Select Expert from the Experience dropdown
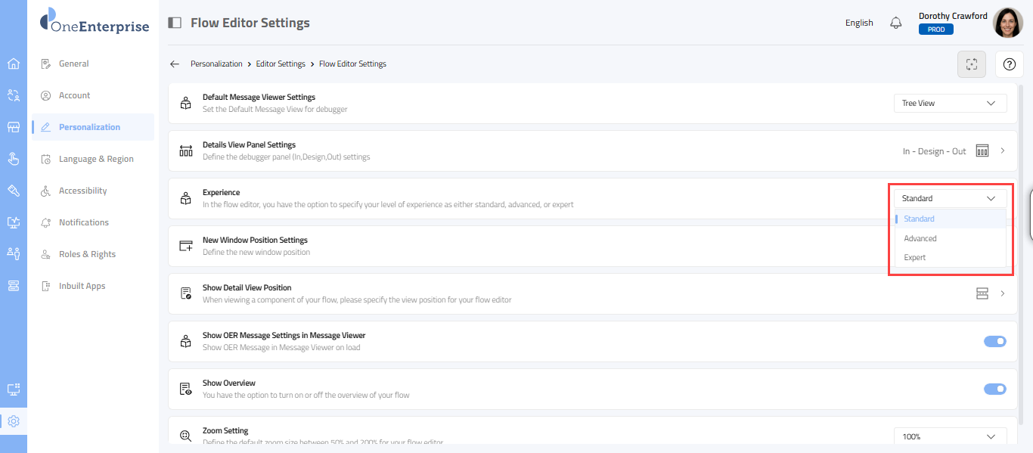Screen dimensions: 1033x453 point(915,258)
